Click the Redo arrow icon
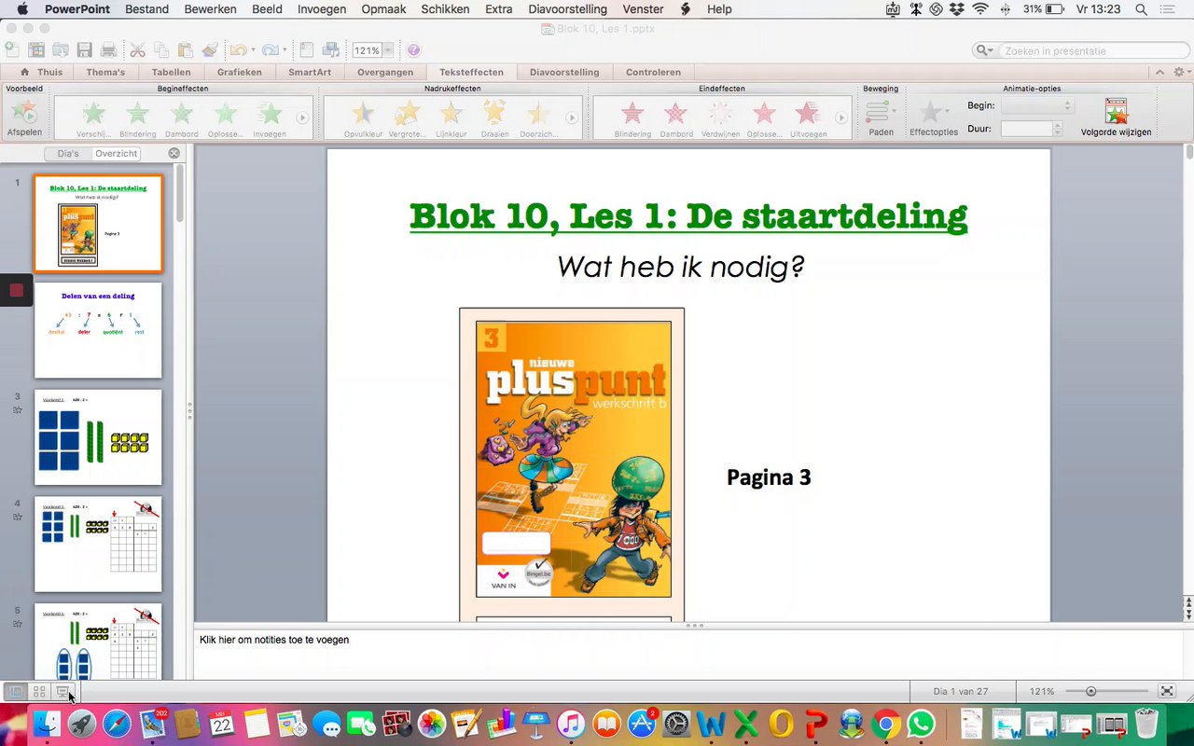Viewport: 1194px width, 746px height. click(270, 49)
